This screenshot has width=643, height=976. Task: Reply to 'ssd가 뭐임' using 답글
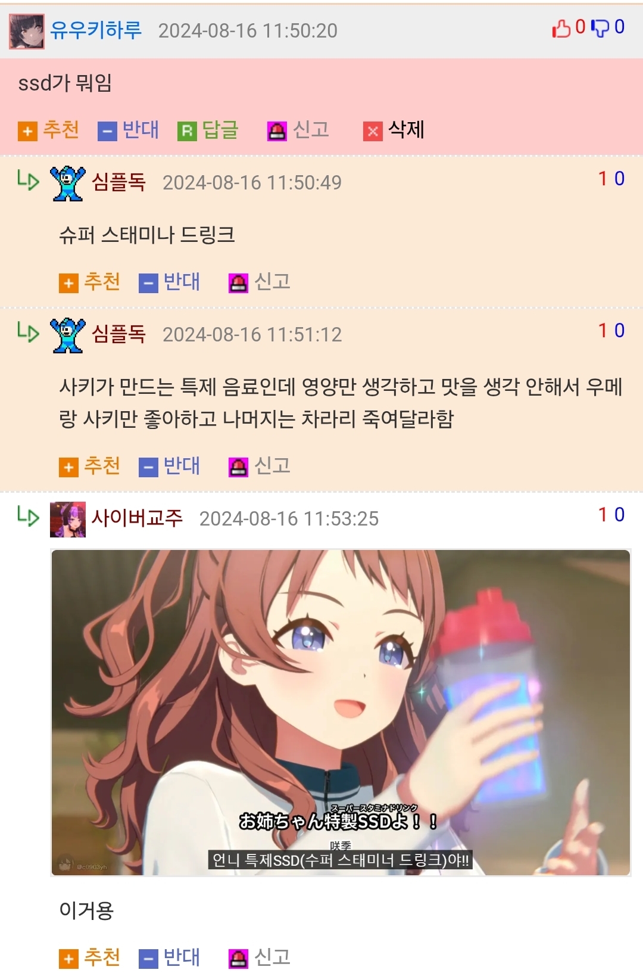[x=208, y=130]
